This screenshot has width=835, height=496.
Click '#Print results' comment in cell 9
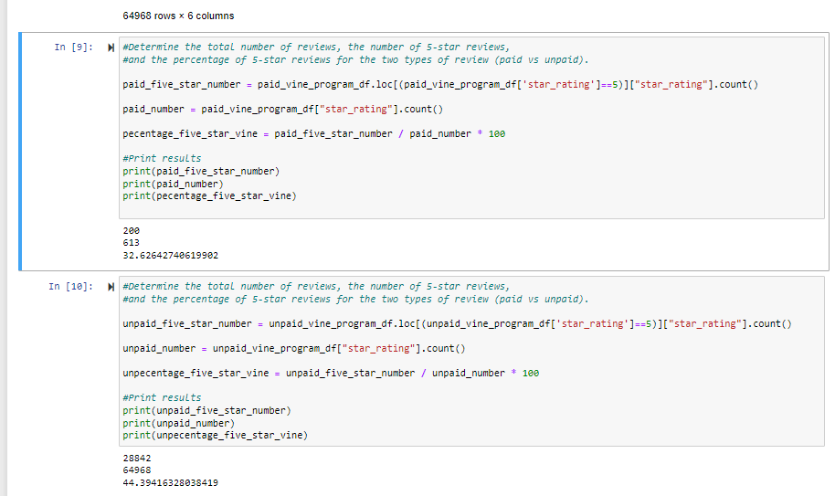pyautogui.click(x=162, y=159)
